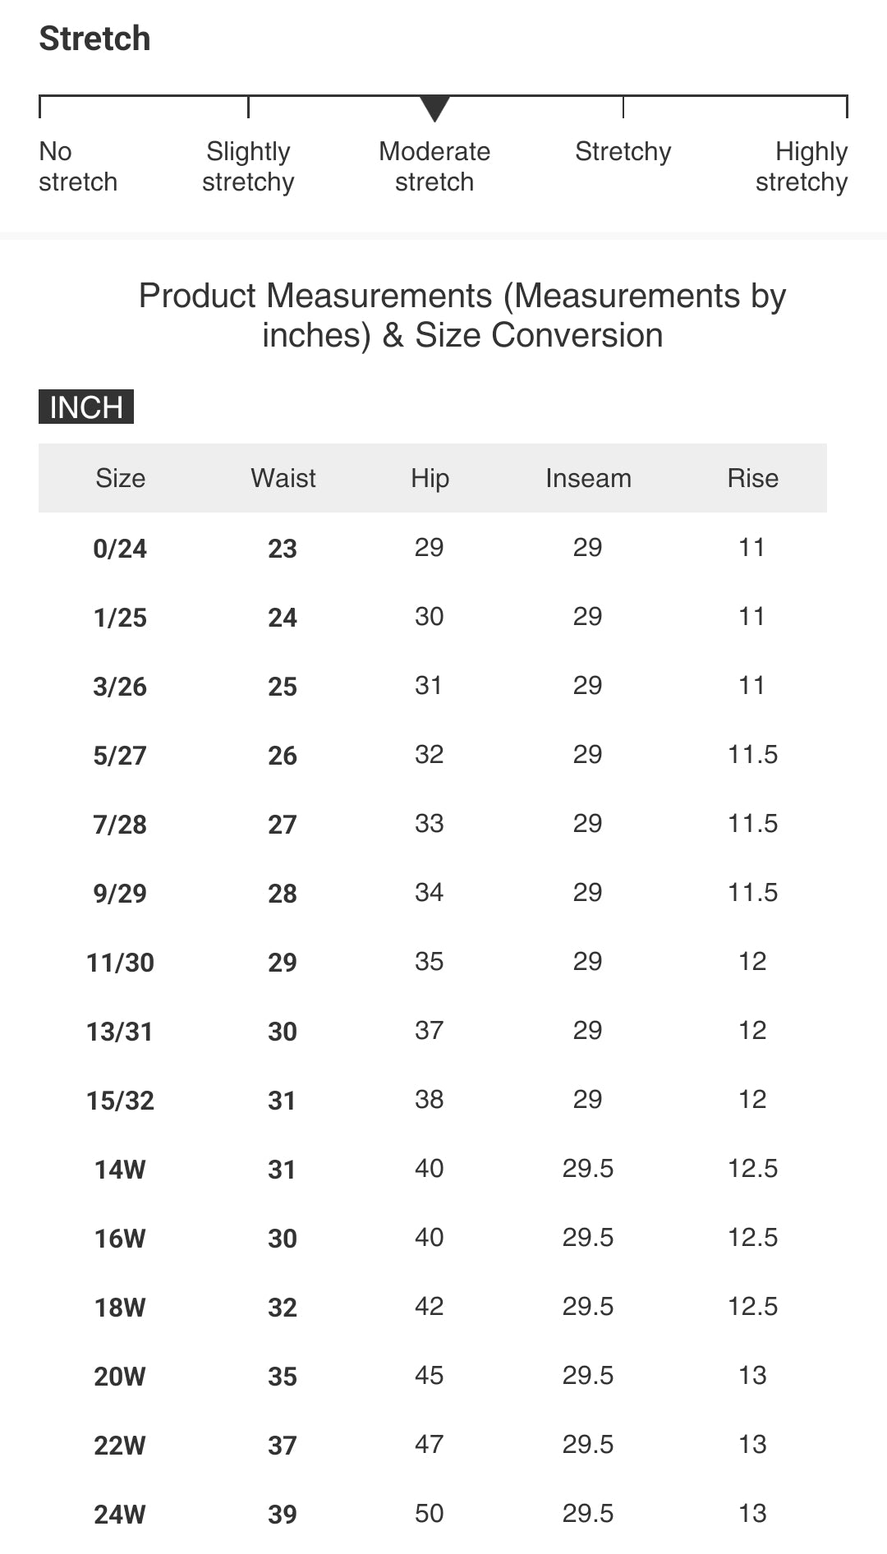This screenshot has height=1554, width=887.
Task: Tap the Inseam column header
Action: (588, 478)
